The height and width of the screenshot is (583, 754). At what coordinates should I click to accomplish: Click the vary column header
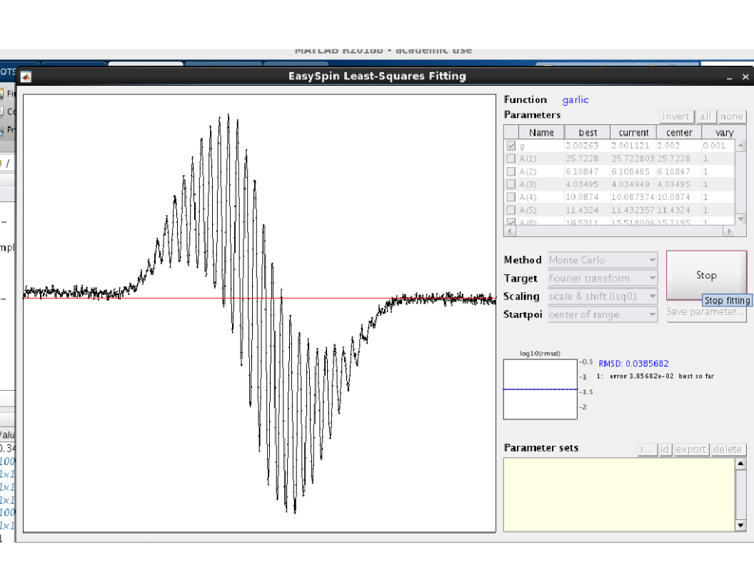[724, 132]
